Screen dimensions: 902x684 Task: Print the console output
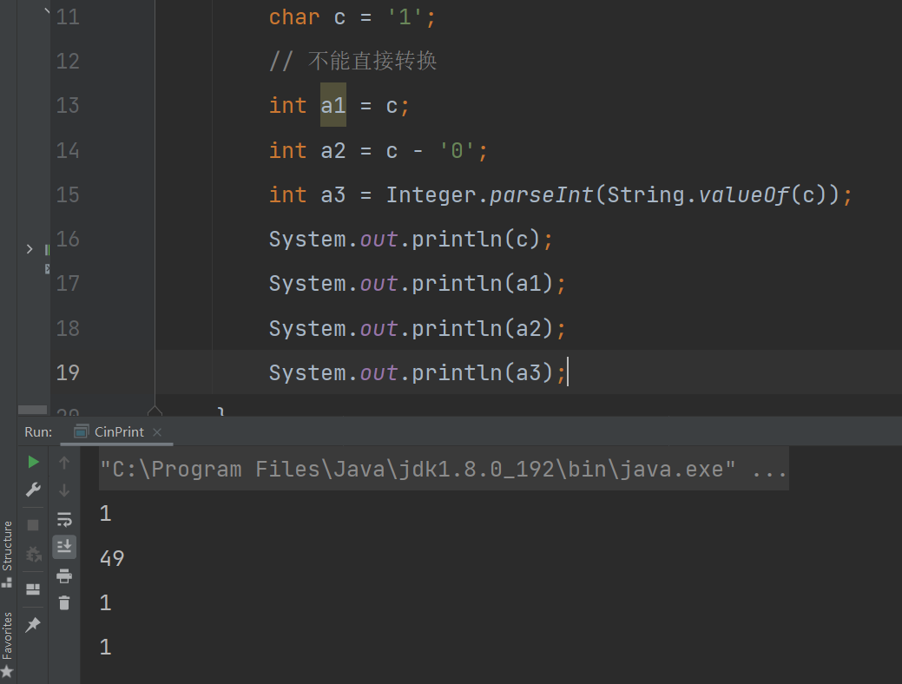64,575
